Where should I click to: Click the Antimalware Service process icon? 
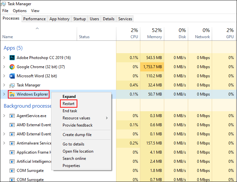click(12, 143)
